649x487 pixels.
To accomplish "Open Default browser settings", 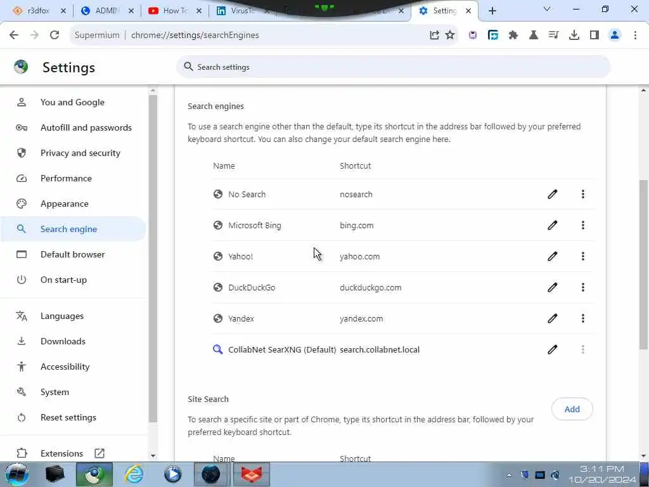I will pyautogui.click(x=72, y=254).
